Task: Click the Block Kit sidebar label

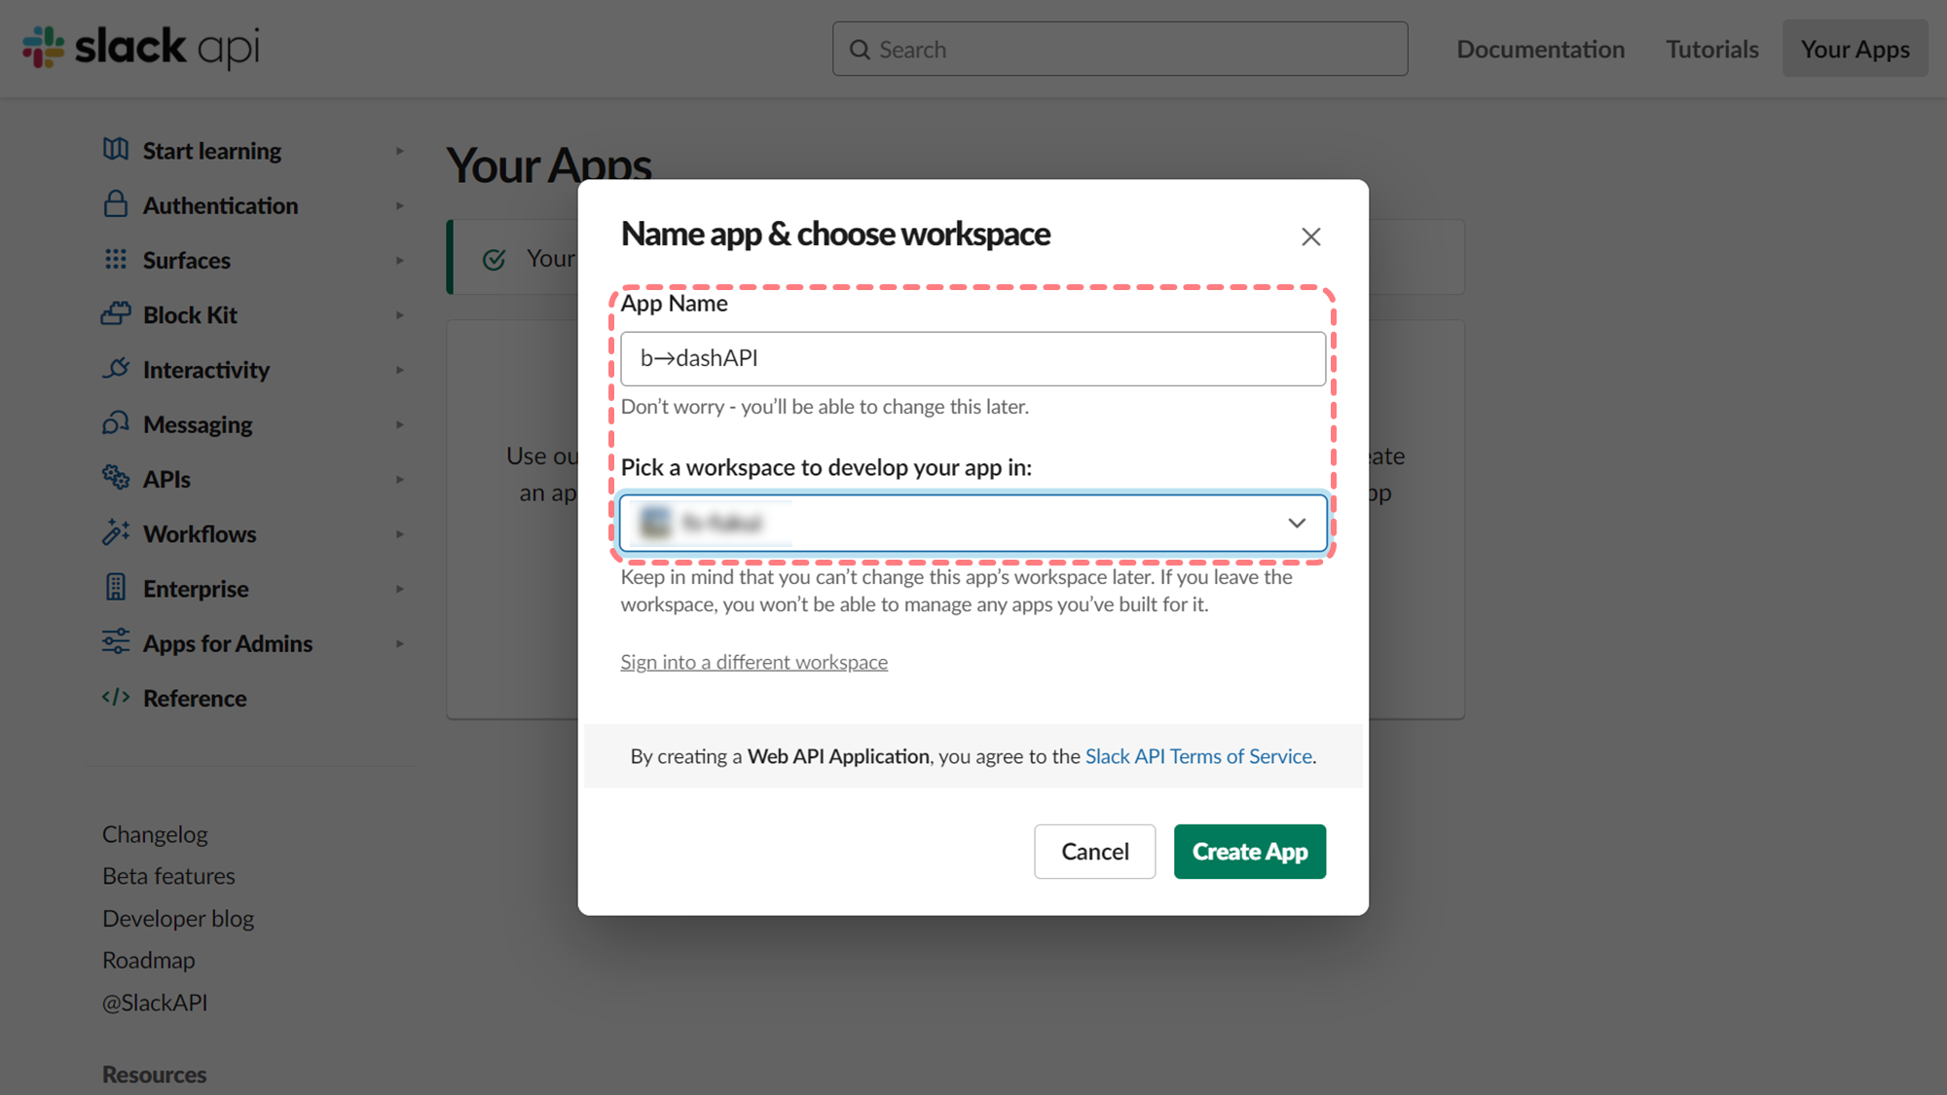Action: 190,315
